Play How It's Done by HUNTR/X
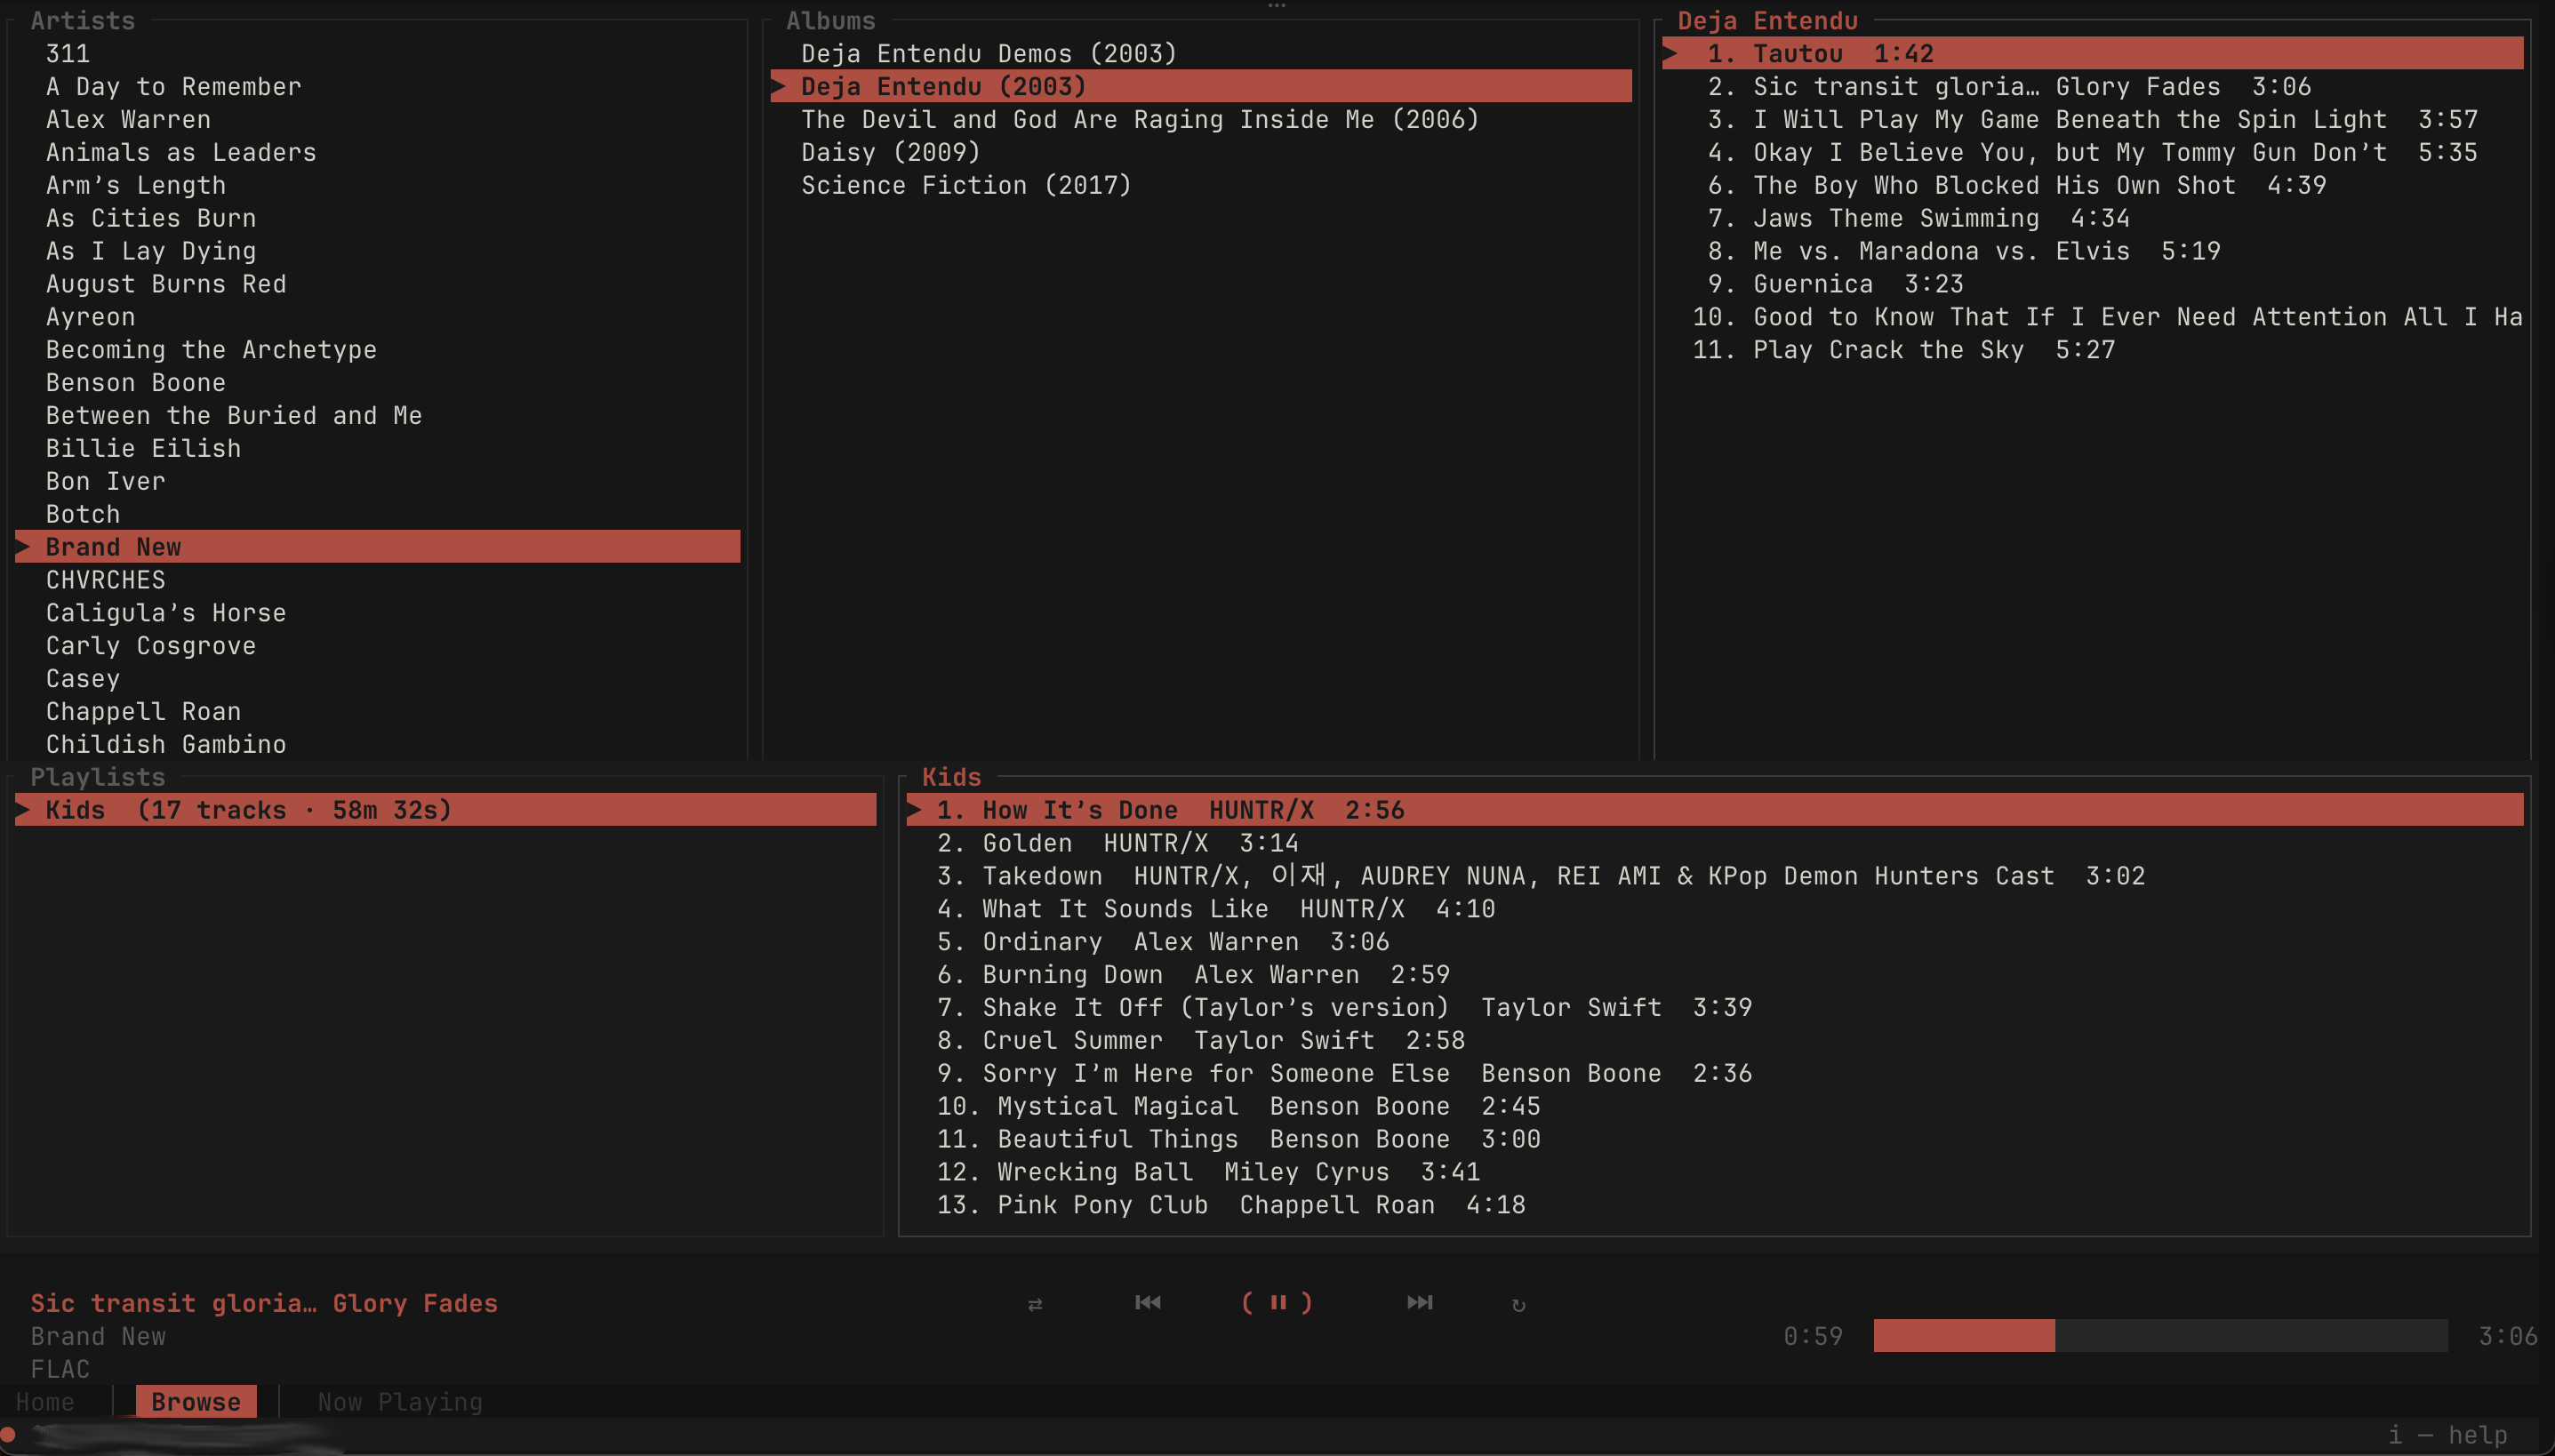 [x=1715, y=810]
